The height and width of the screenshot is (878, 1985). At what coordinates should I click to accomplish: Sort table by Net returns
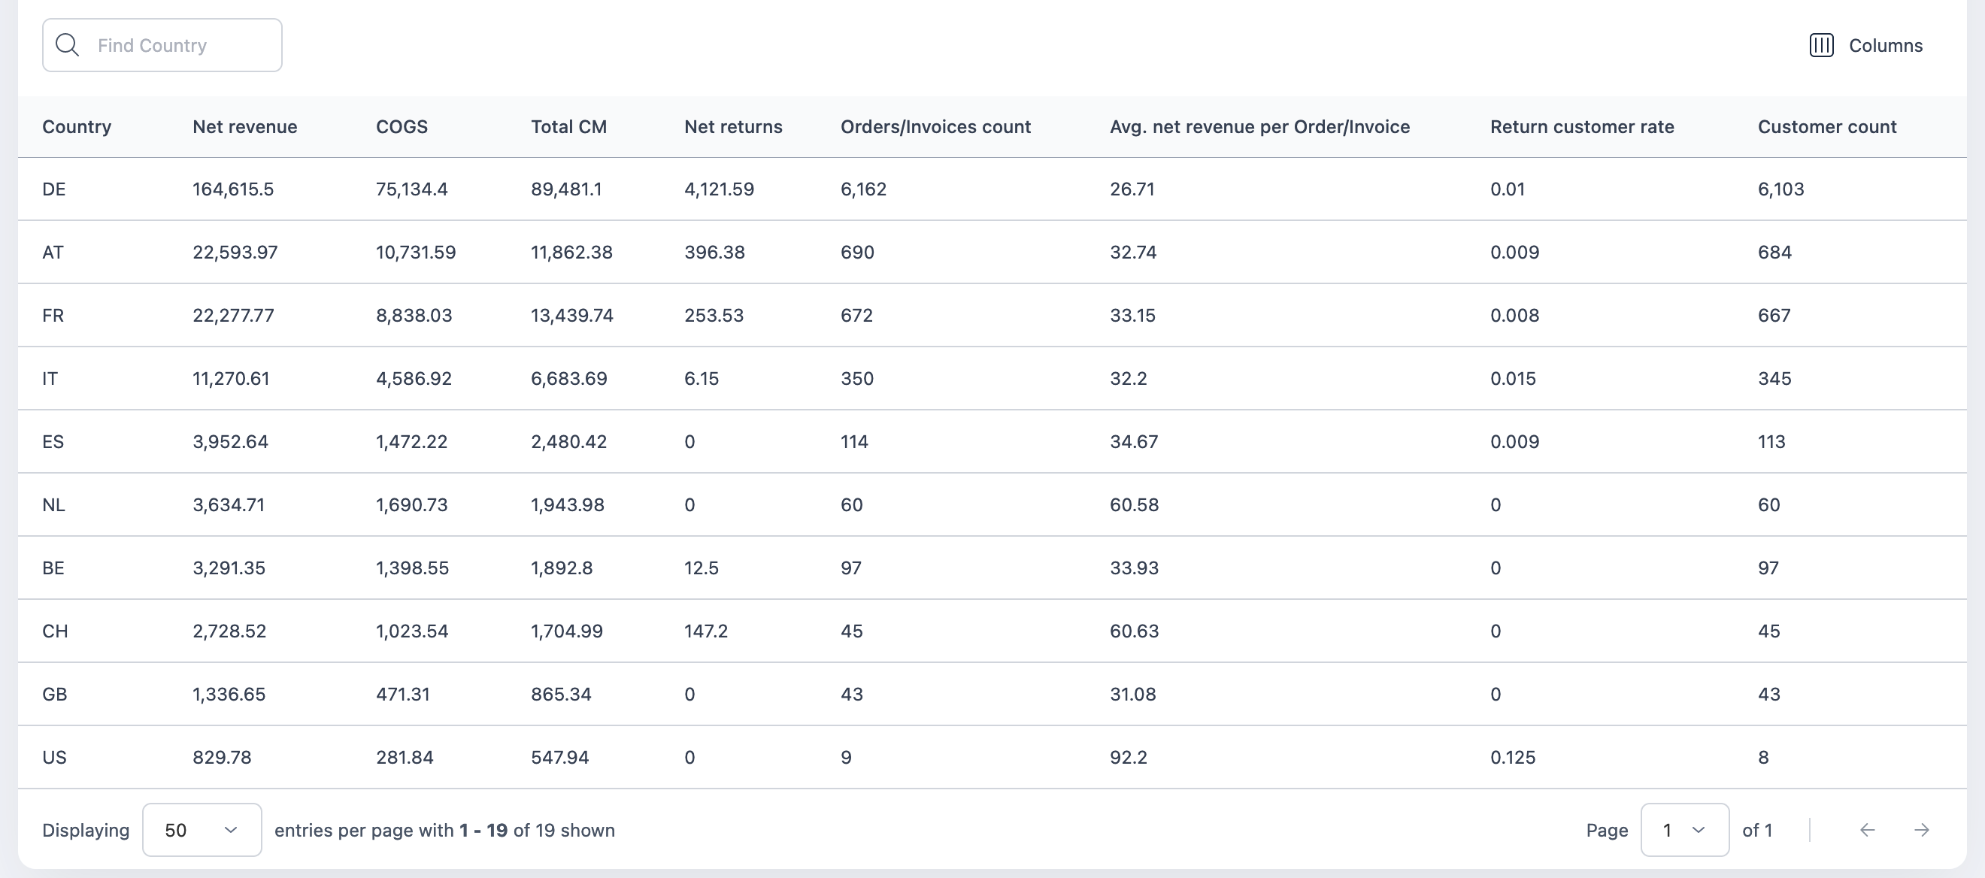(x=733, y=126)
